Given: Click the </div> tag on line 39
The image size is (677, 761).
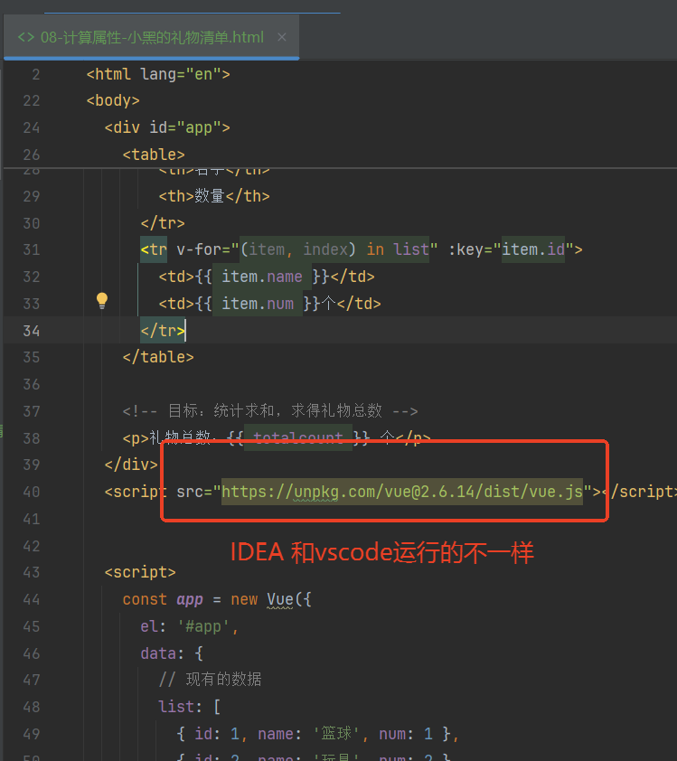Looking at the screenshot, I should click(131, 465).
